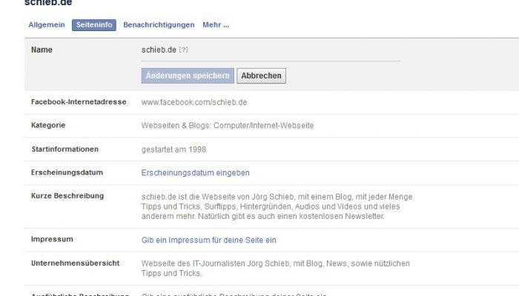The height and width of the screenshot is (296, 519).
Task: Click the Unternehmensübersicht label
Action: click(x=75, y=263)
